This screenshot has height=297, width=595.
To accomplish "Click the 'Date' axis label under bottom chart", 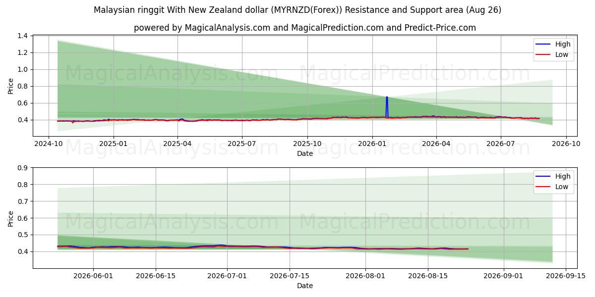I will point(305,286).
